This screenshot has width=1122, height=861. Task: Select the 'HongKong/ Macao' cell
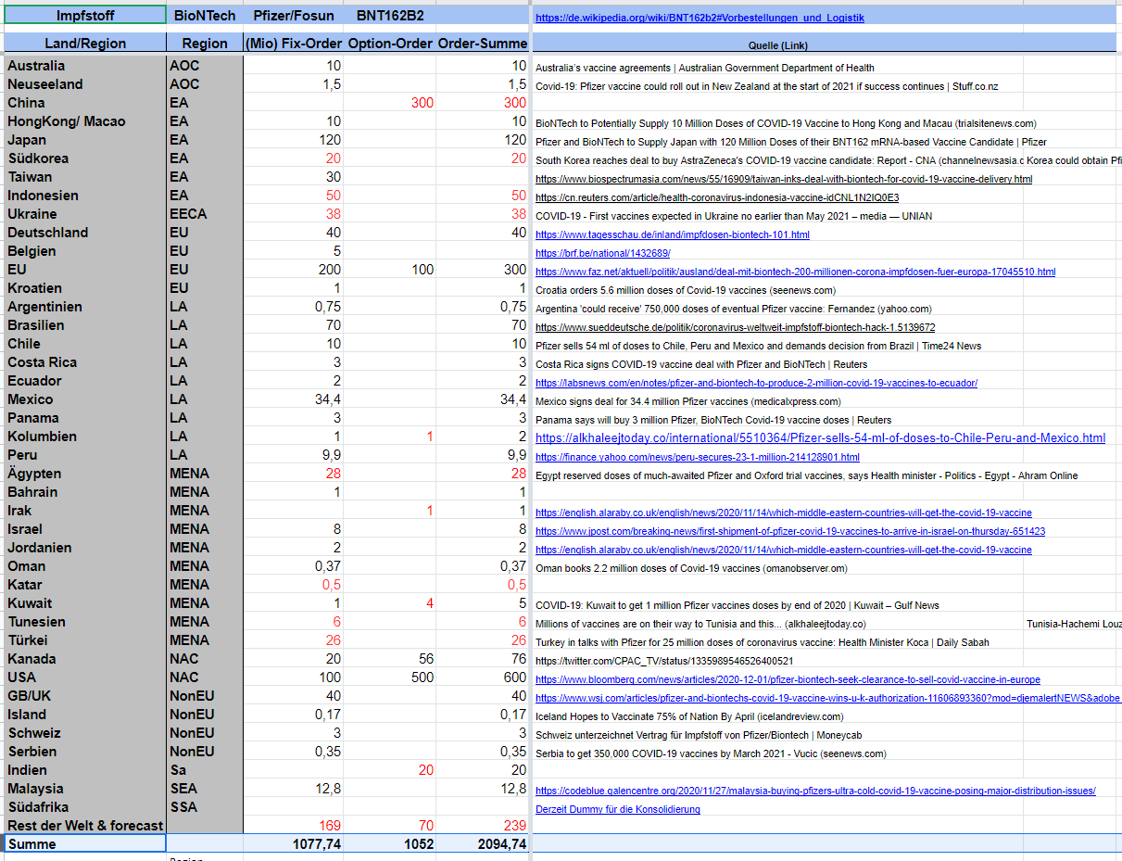click(85, 121)
